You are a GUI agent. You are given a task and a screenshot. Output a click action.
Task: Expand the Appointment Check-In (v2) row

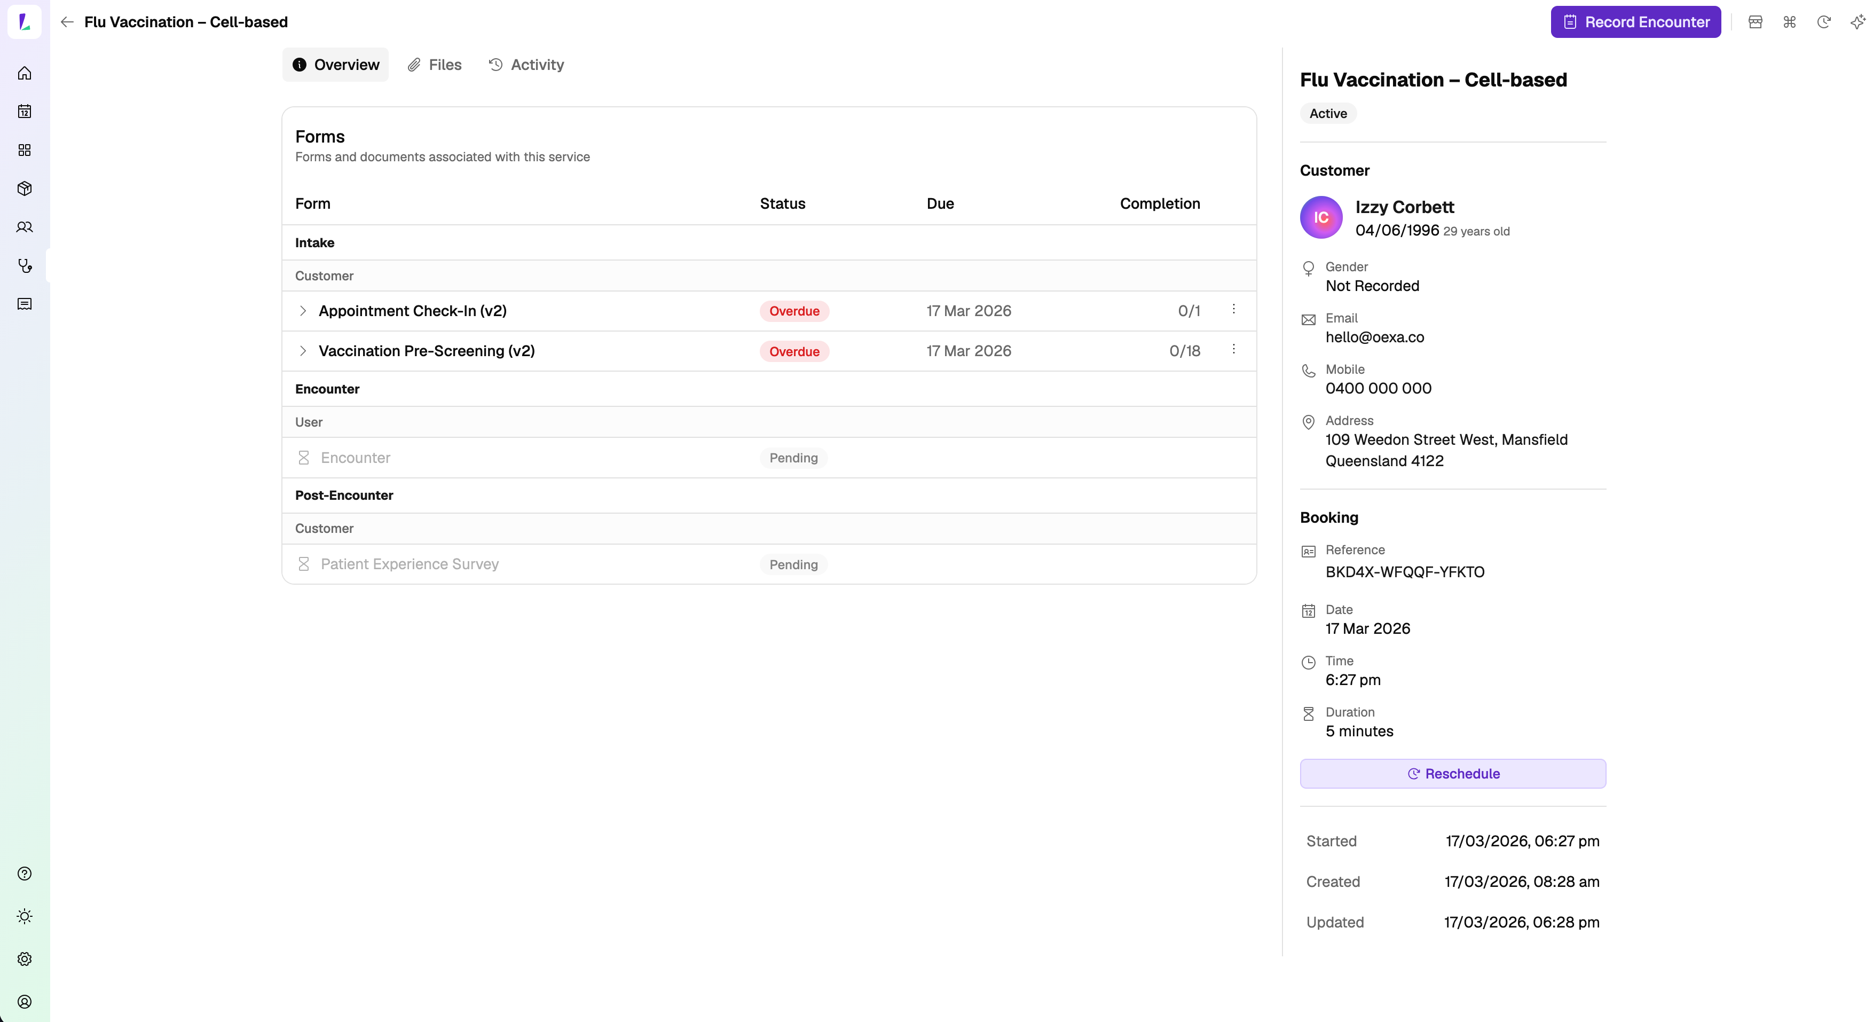click(303, 311)
